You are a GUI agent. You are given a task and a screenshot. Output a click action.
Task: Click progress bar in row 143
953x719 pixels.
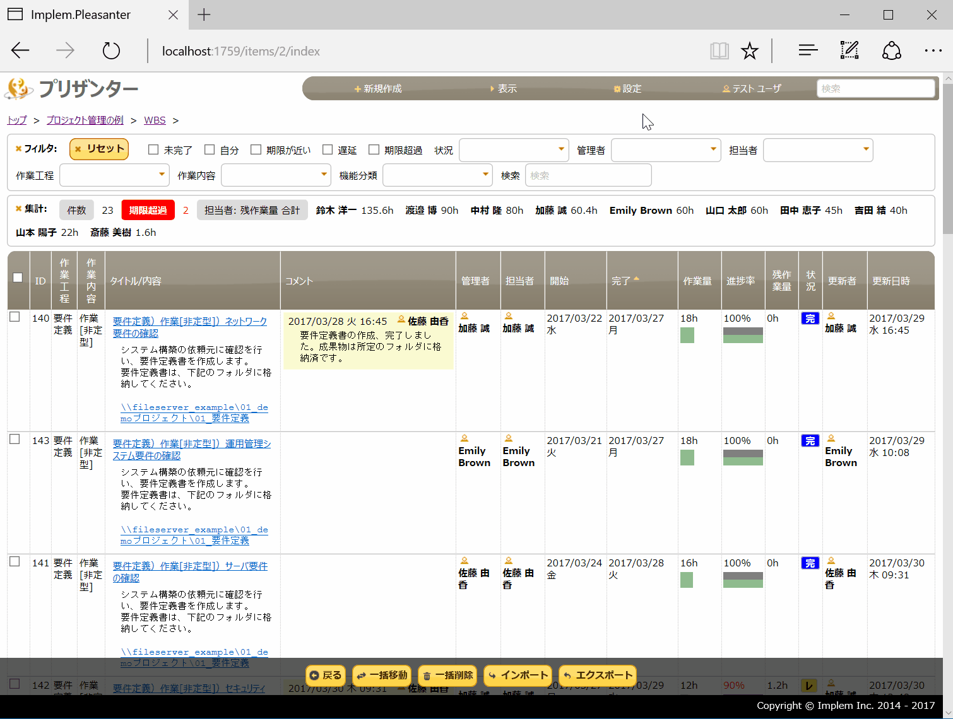[743, 457]
